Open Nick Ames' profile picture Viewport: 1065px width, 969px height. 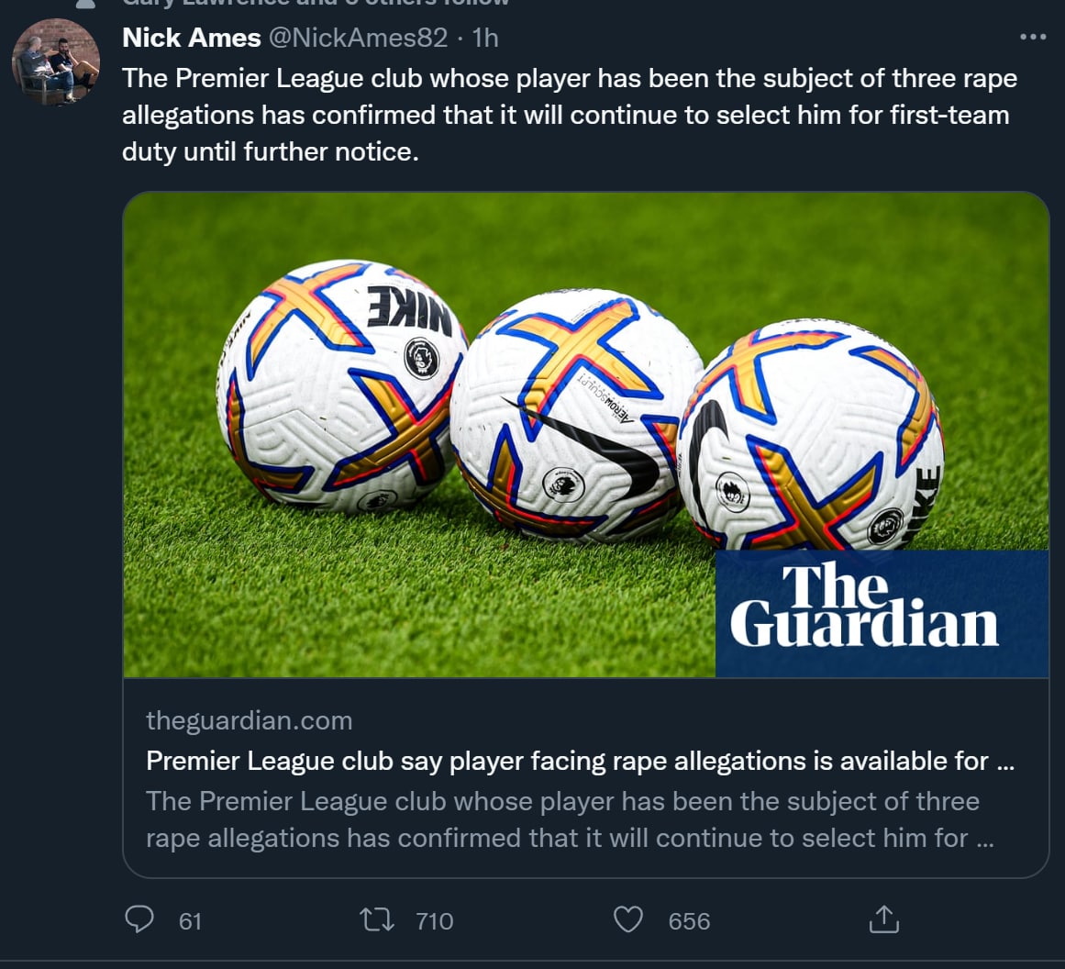(x=55, y=61)
